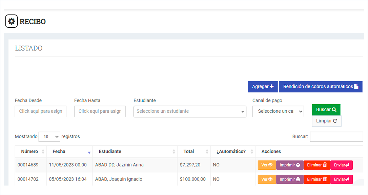Click Agregar button with plus icon
This screenshot has width=368, height=195.
262,87
